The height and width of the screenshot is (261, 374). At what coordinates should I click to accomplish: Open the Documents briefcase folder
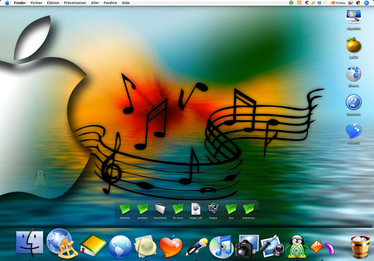(161, 211)
